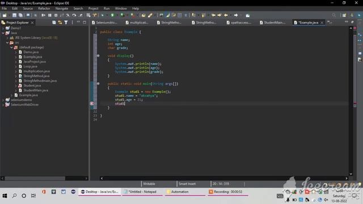Switch to the StudentMain editor tab
This screenshot has width=363, height=204.
pyautogui.click(x=272, y=23)
